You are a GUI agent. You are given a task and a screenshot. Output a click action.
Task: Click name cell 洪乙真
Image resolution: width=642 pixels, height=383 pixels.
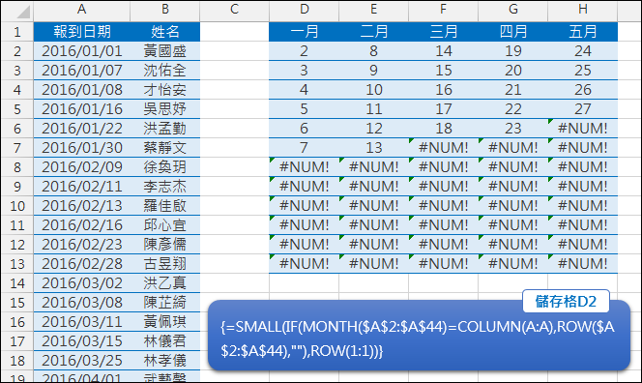165,283
